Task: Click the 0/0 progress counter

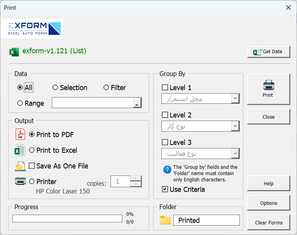Action: click(x=130, y=222)
